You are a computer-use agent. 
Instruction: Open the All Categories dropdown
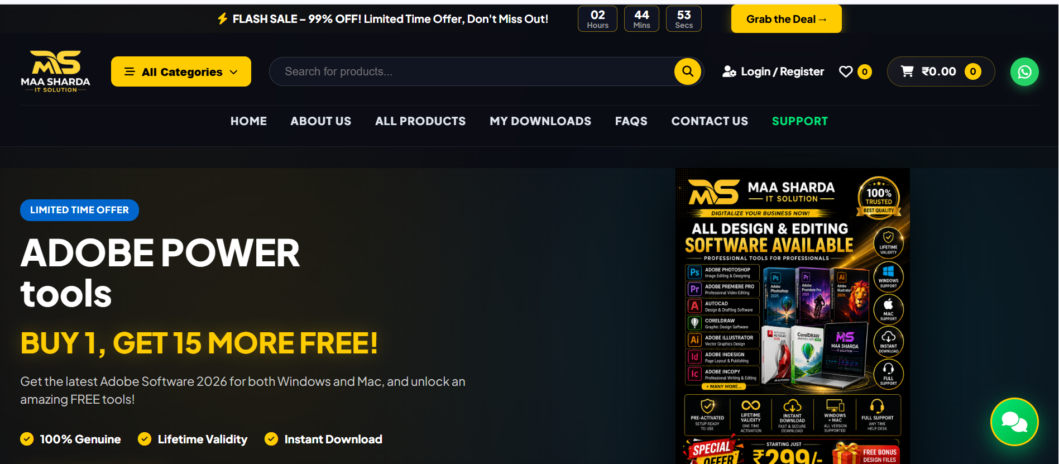(181, 71)
